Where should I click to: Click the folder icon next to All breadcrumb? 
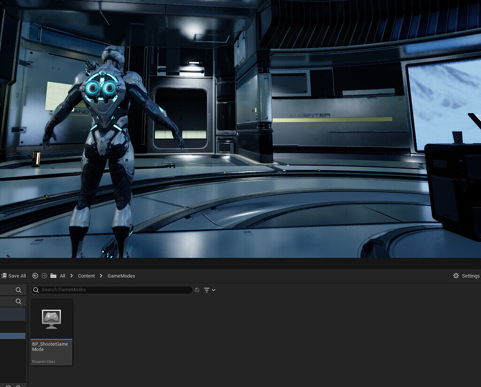coord(53,276)
